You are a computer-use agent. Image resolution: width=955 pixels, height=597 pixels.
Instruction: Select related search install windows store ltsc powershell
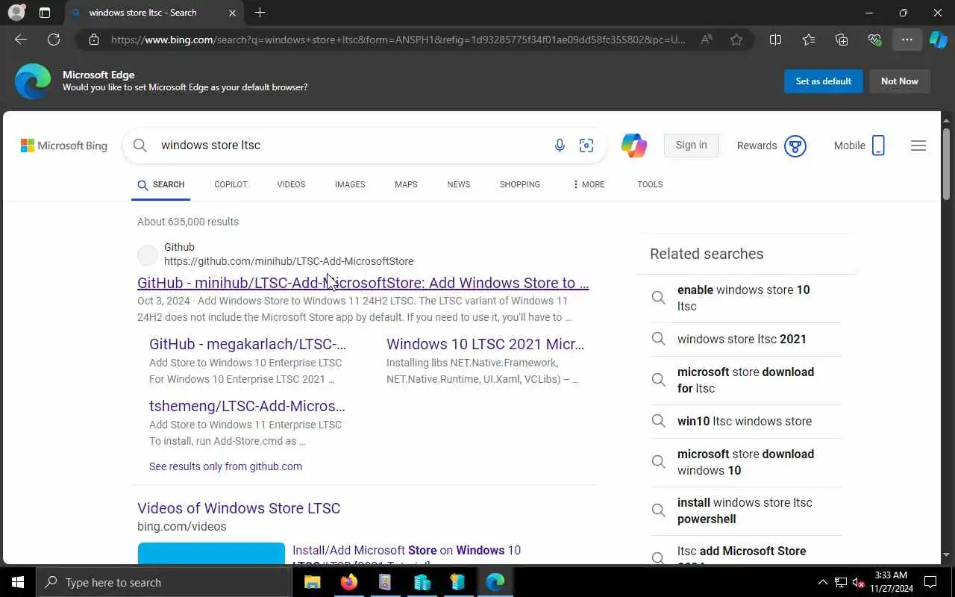pyautogui.click(x=745, y=510)
